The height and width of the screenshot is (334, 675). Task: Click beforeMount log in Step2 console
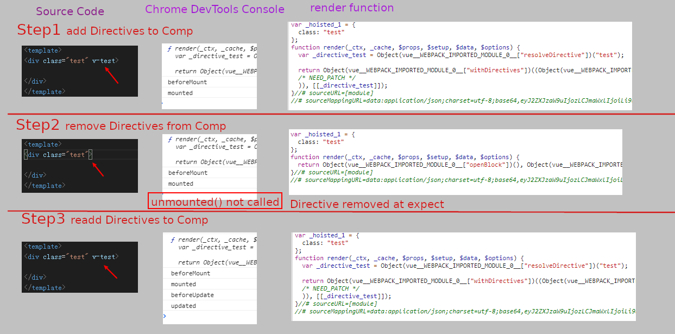click(x=188, y=173)
